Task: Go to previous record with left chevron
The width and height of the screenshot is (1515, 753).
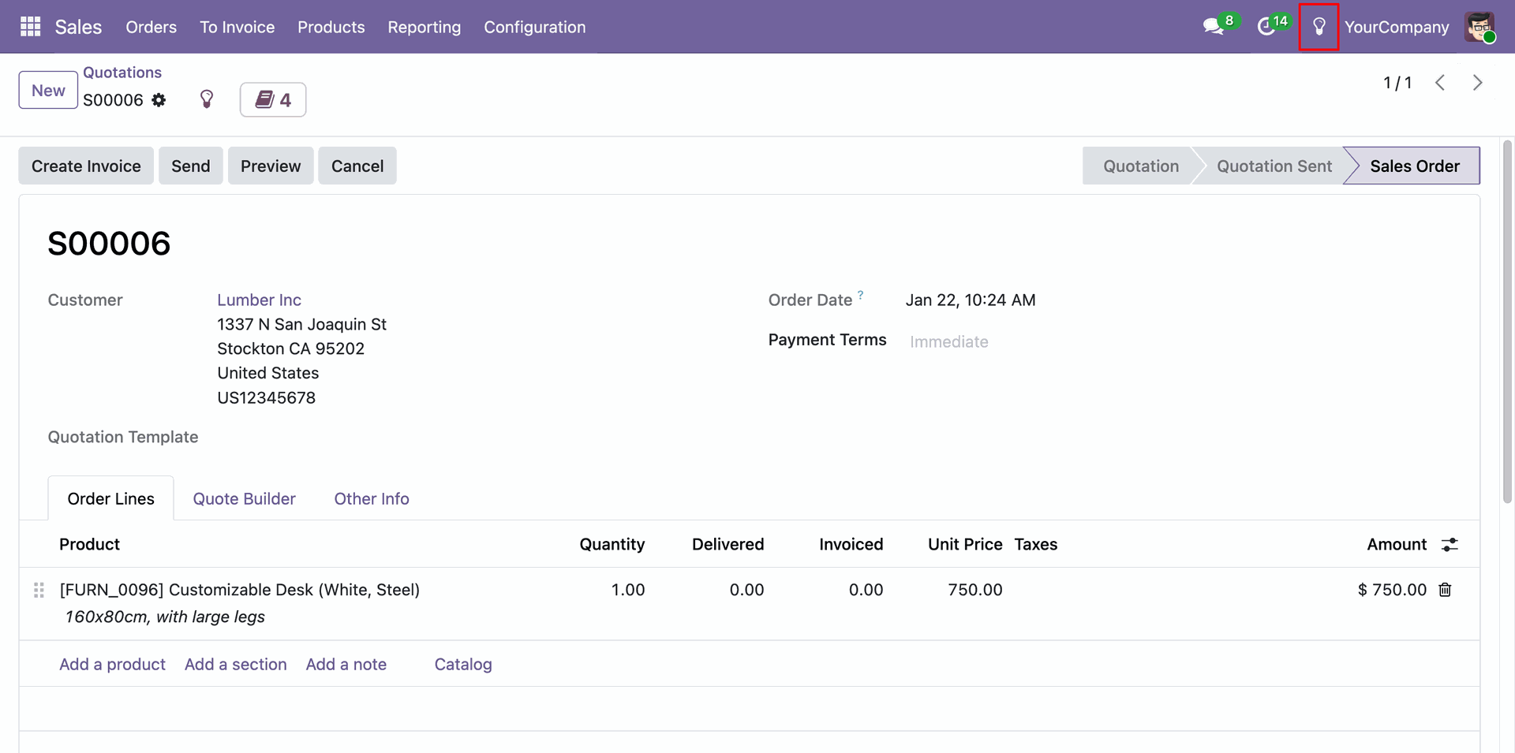Action: pos(1440,83)
